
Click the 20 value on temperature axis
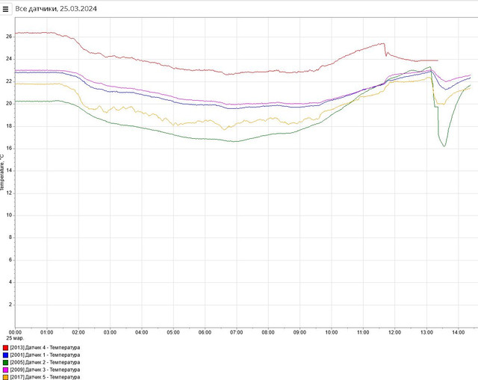(9, 104)
